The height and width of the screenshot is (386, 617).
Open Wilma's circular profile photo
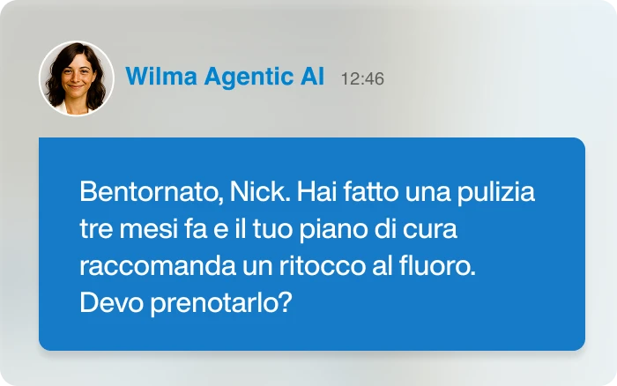[77, 78]
